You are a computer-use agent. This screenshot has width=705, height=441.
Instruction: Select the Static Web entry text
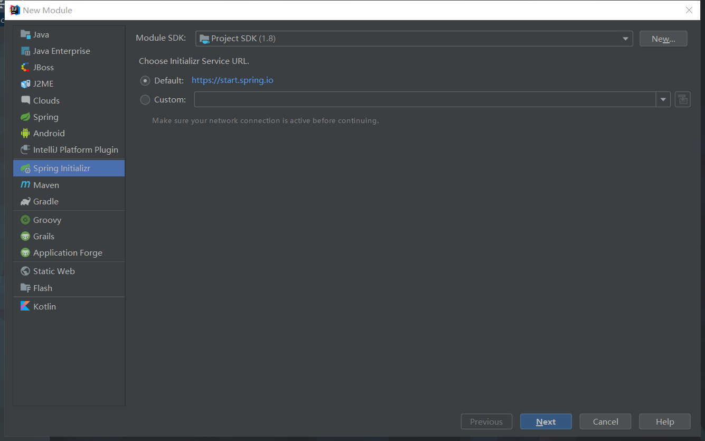click(54, 271)
